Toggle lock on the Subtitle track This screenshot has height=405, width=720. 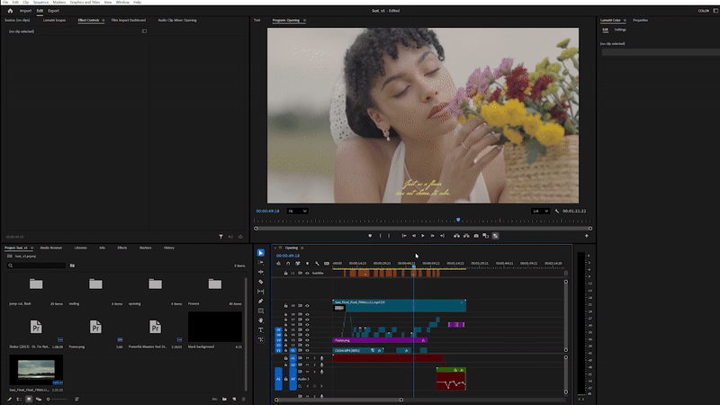coord(285,273)
